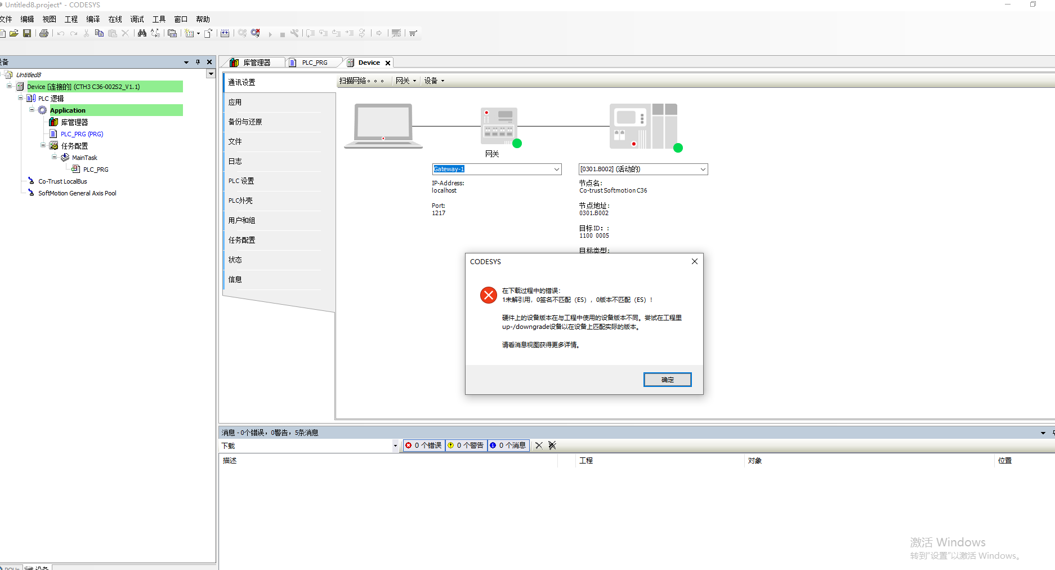This screenshot has width=1055, height=570.
Task: Collapse the MainTask tree node
Action: point(55,157)
